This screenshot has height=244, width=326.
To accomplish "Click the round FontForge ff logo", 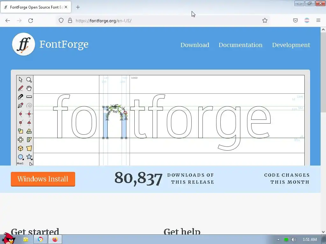I will (x=24, y=44).
